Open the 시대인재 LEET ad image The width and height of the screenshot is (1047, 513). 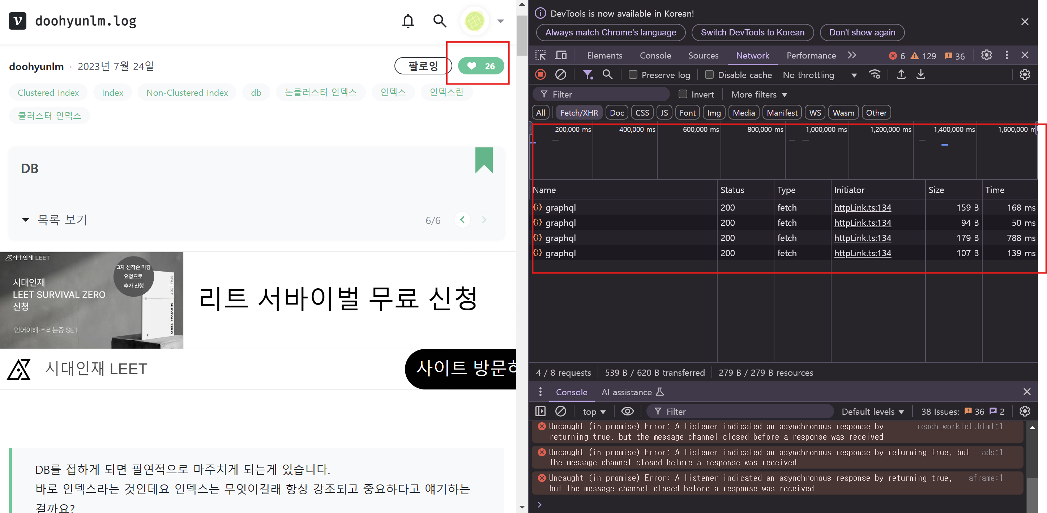[91, 300]
